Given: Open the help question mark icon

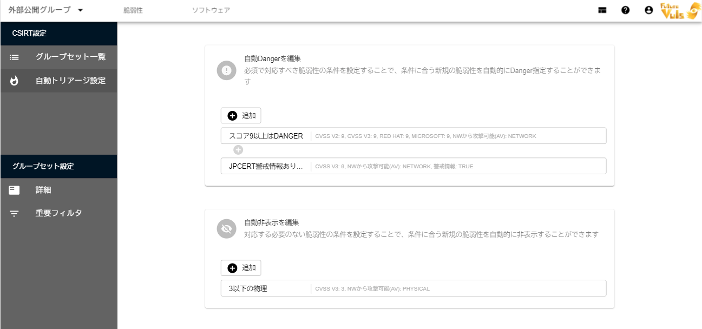Looking at the screenshot, I should click(625, 10).
